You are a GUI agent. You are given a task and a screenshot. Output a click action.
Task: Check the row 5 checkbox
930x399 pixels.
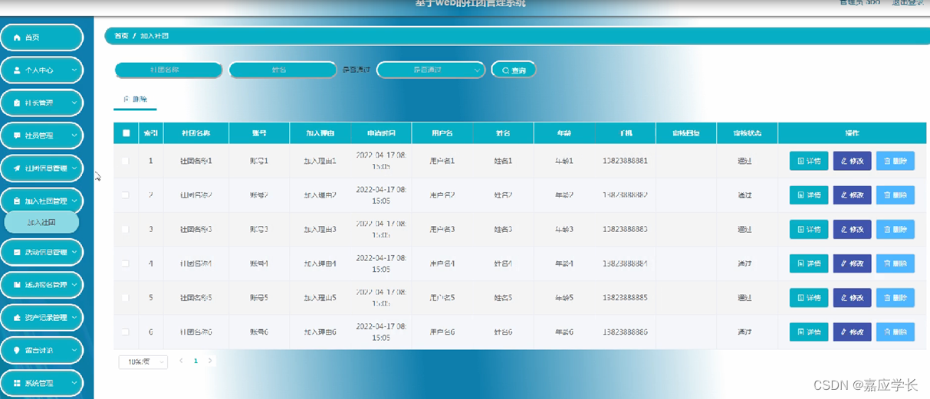[126, 297]
